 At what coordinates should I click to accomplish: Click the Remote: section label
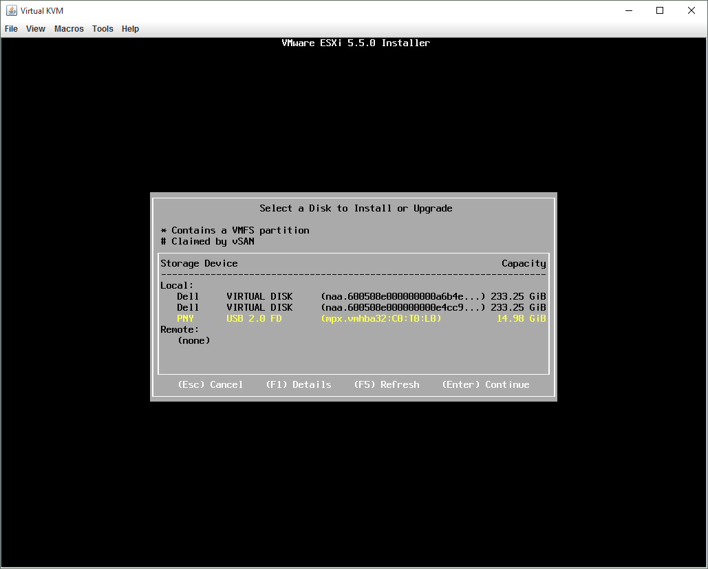pos(180,329)
